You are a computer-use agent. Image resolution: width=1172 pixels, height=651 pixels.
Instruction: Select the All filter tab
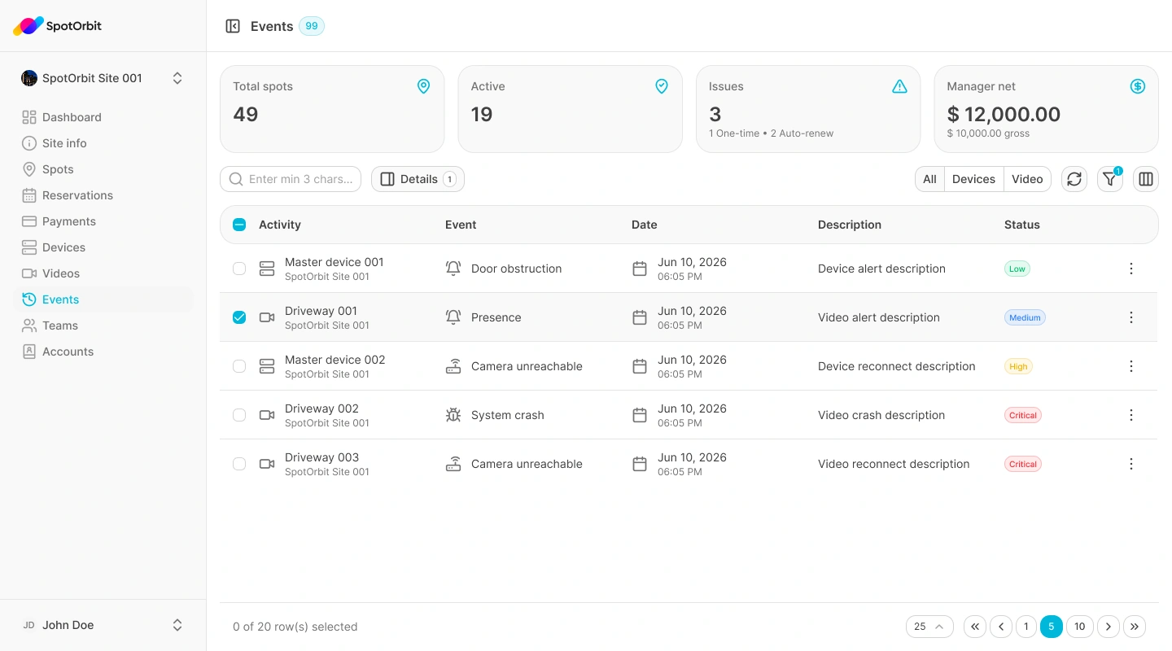tap(929, 179)
